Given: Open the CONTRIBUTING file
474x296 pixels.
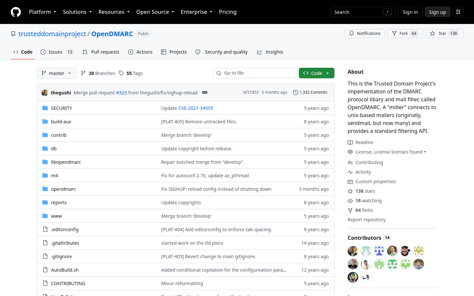Looking at the screenshot, I should (x=68, y=284).
